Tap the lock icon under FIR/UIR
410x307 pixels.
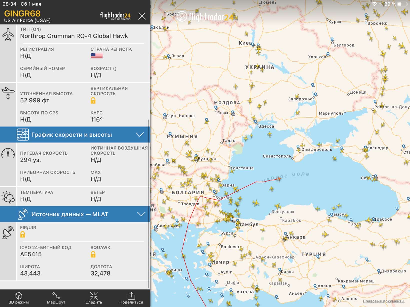[x=23, y=234]
